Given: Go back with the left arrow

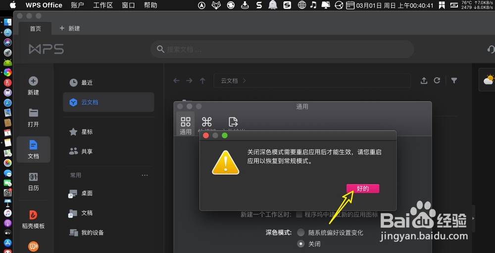Looking at the screenshot, I should 177,81.
